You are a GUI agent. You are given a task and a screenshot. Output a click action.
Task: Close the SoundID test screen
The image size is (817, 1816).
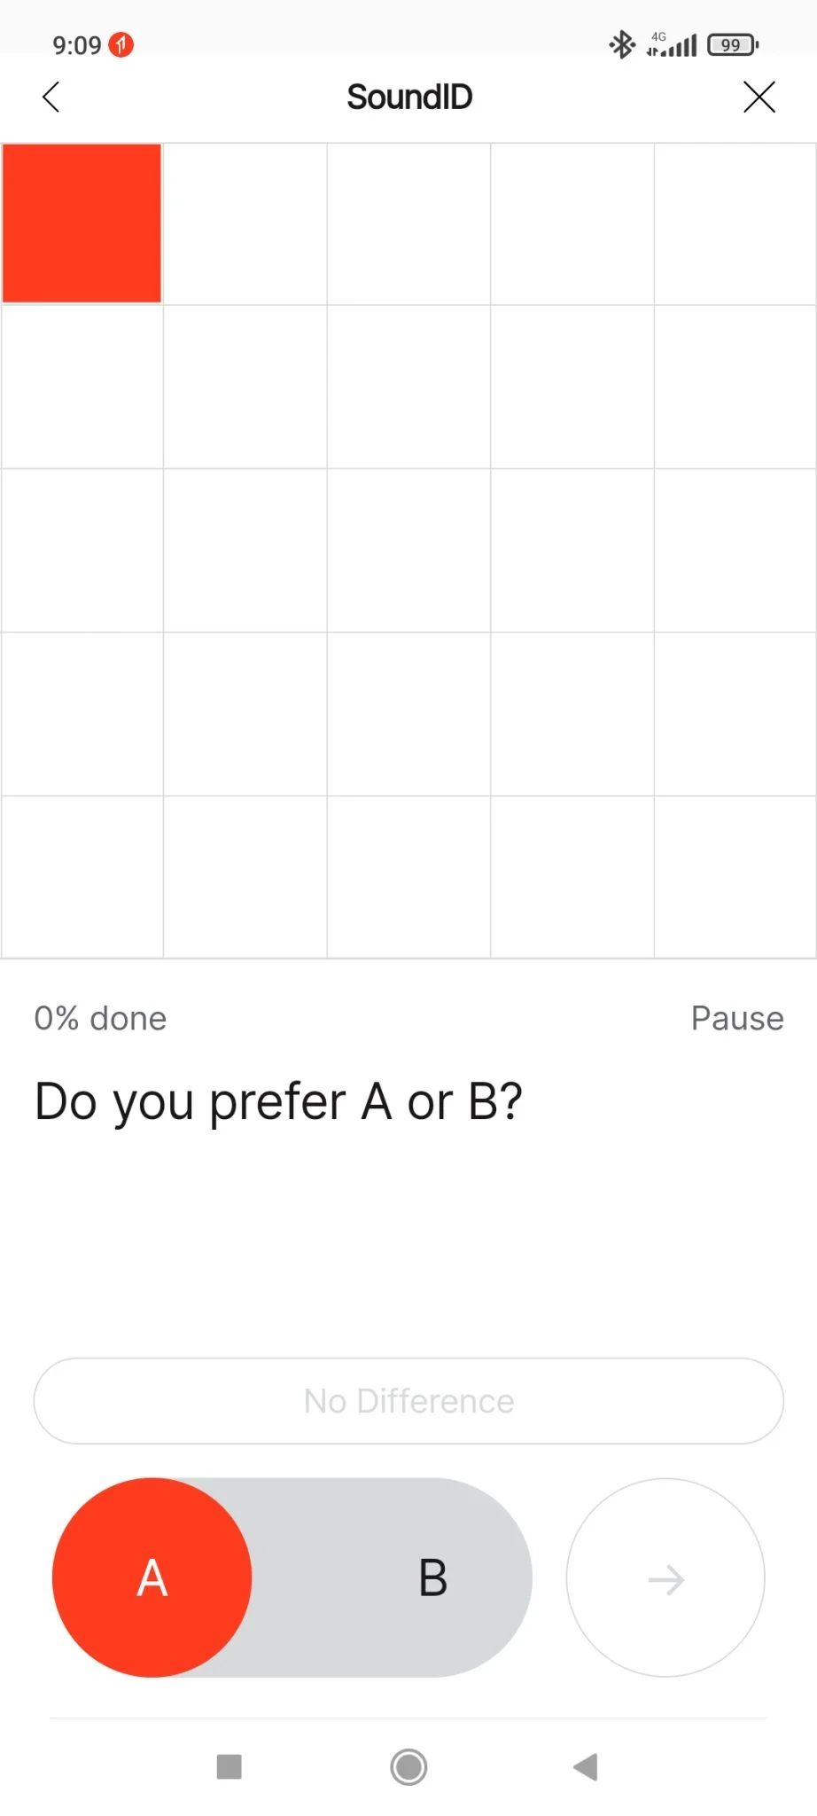tap(759, 97)
